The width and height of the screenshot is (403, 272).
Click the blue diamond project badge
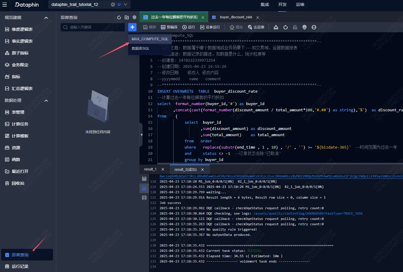click(x=119, y=4)
